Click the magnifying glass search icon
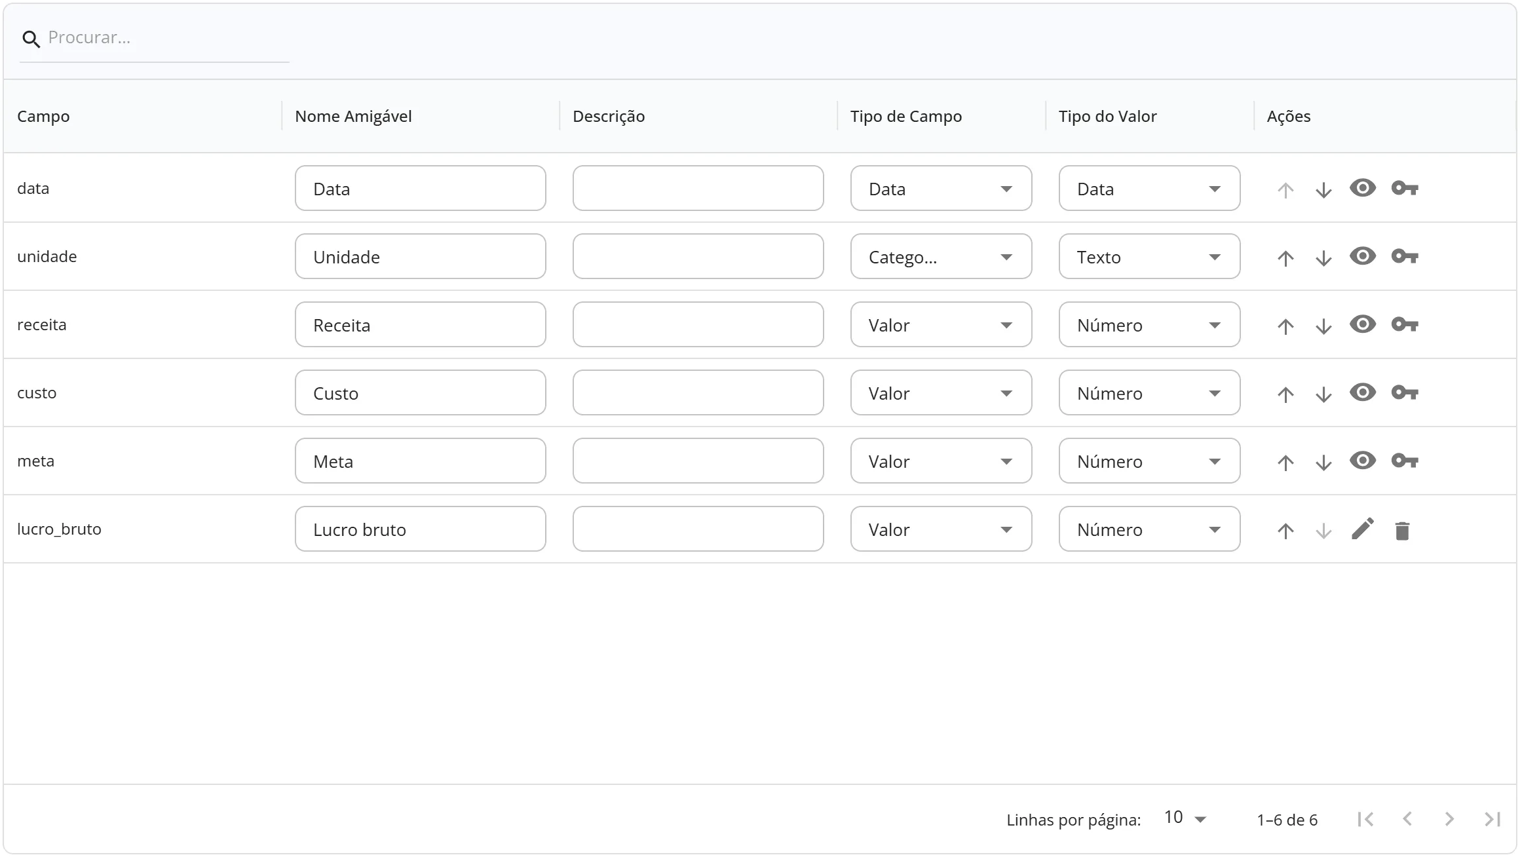The image size is (1520, 857). (31, 39)
